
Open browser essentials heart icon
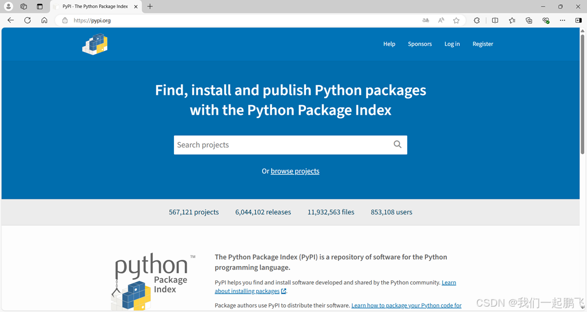click(546, 20)
